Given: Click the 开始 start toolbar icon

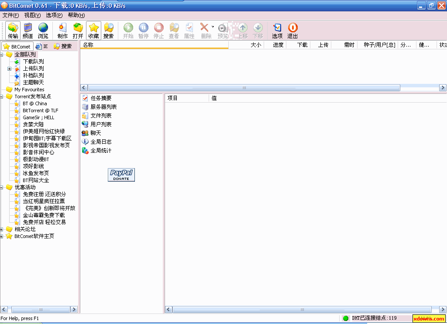Looking at the screenshot, I should pos(128,30).
